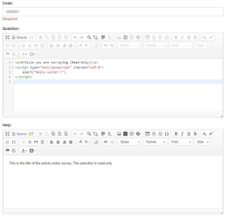The height and width of the screenshot is (217, 226).
Task: Insert numbered list in the Help editor
Action: 7,142
